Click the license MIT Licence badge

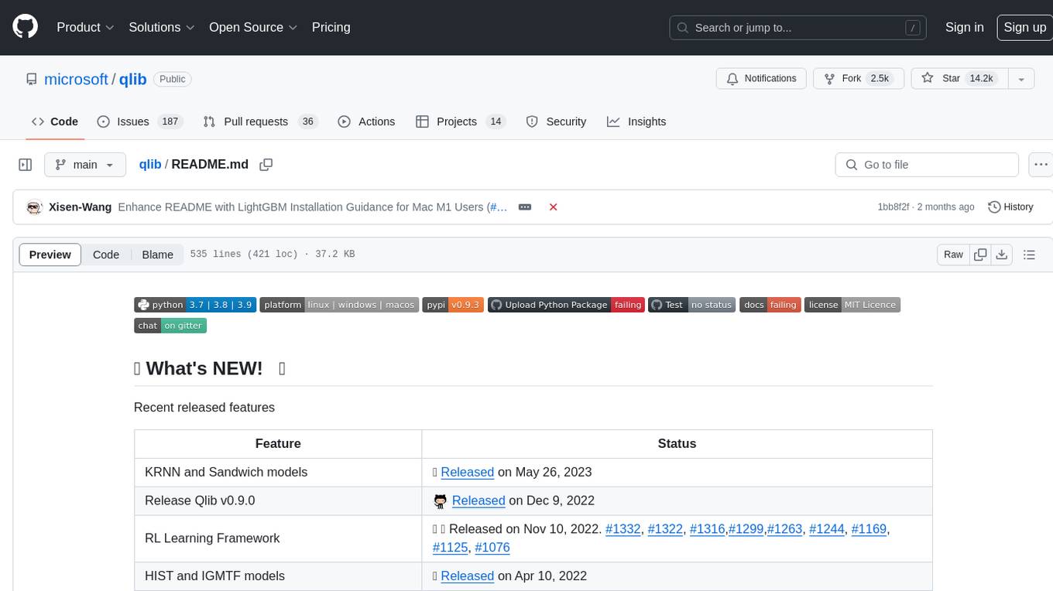pos(852,305)
